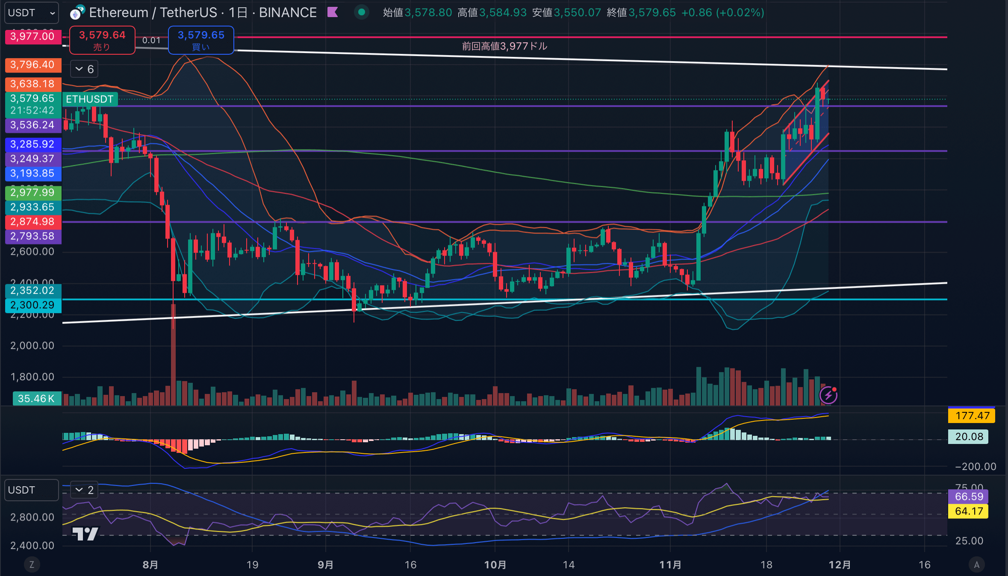The image size is (1008, 576).
Task: Click the current price label 3,579.65 with countdown
Action: click(x=33, y=104)
